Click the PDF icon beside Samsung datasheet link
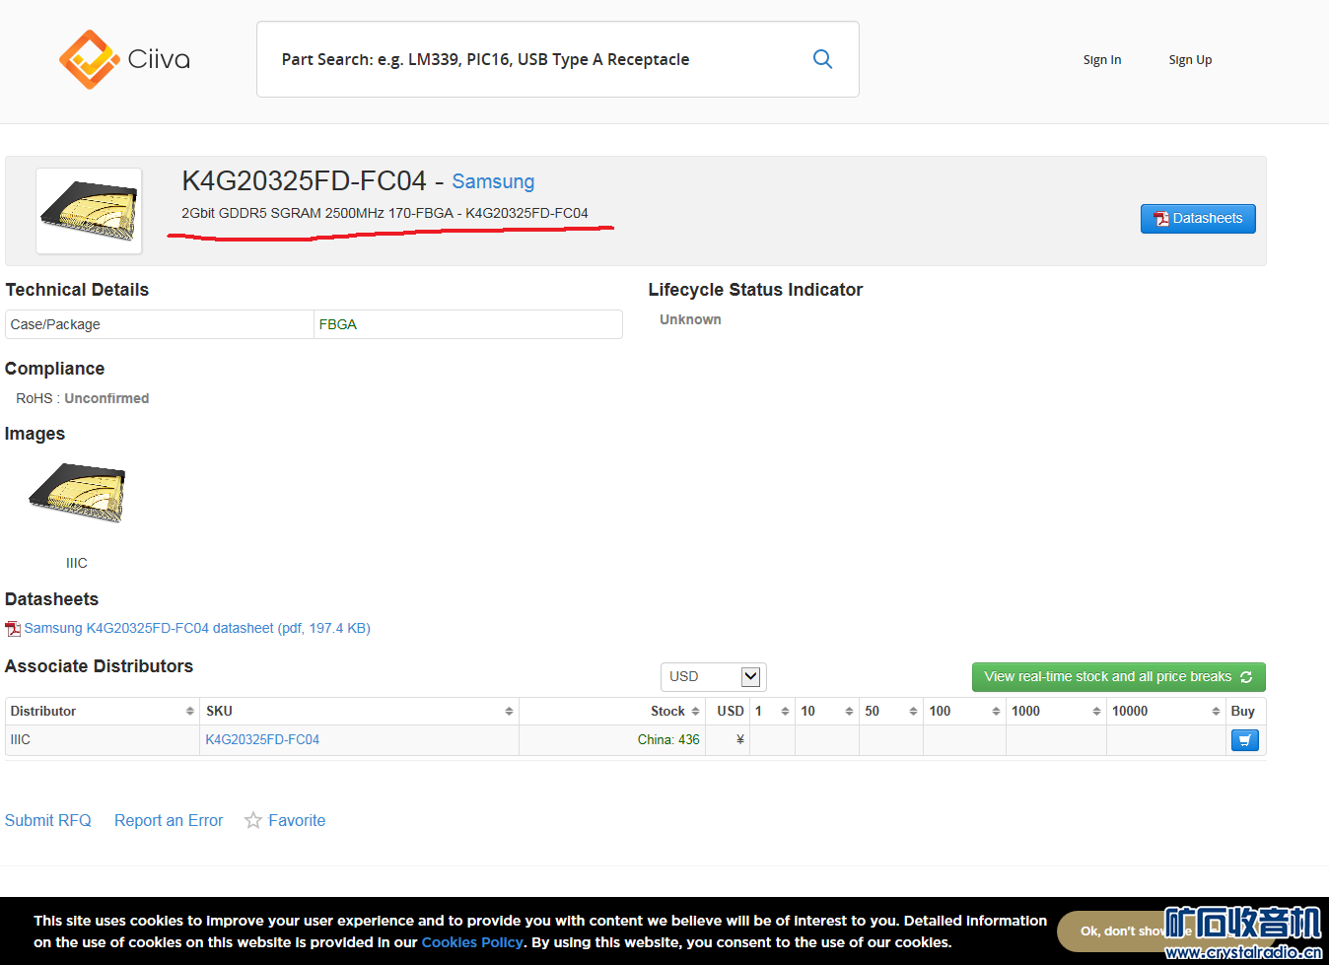 [x=13, y=629]
